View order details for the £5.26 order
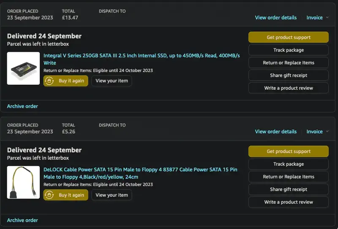This screenshot has height=229, width=338. tap(275, 132)
